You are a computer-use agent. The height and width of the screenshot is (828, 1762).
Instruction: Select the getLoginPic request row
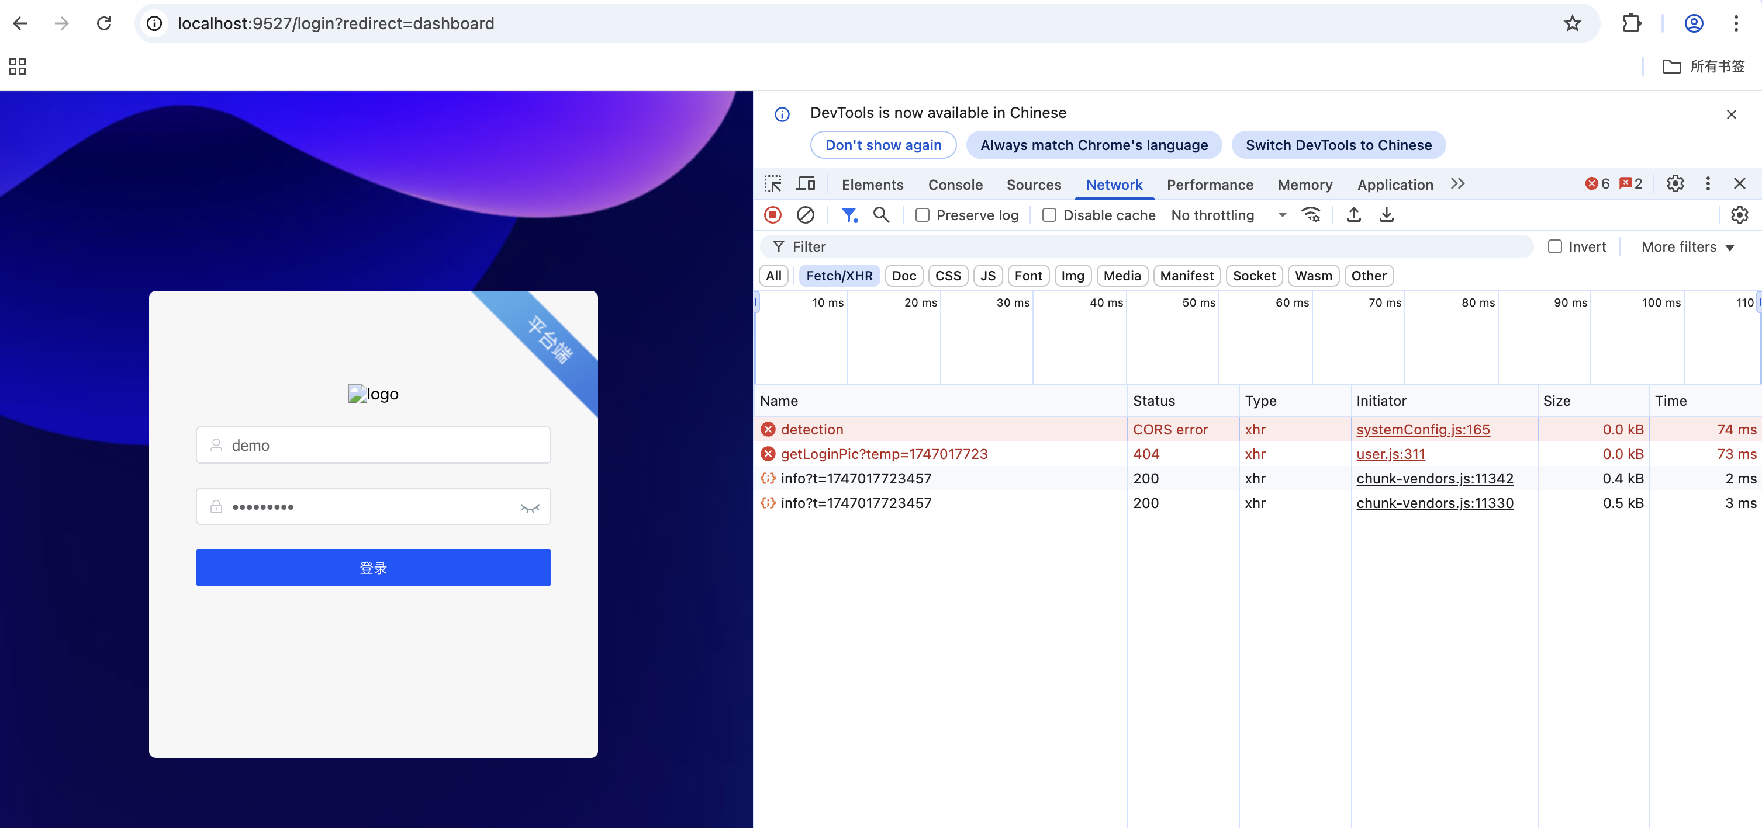[x=1257, y=454]
